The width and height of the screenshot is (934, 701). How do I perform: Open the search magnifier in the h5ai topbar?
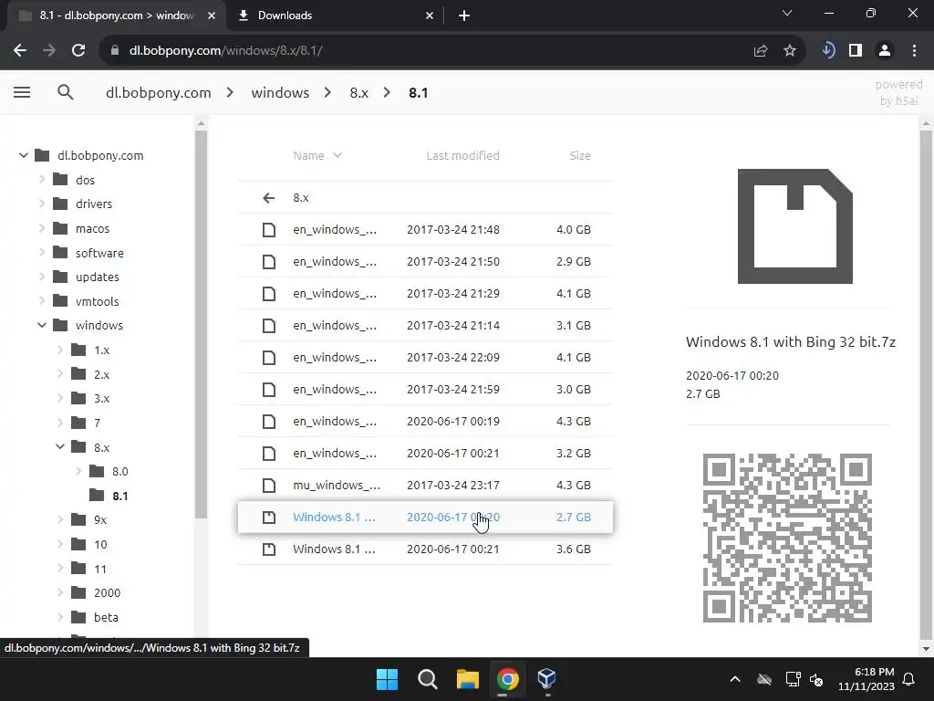tap(66, 92)
